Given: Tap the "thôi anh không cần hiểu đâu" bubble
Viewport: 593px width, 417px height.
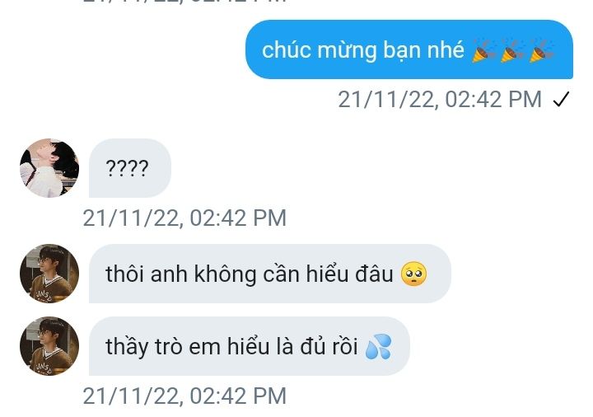Looking at the screenshot, I should point(269,274).
